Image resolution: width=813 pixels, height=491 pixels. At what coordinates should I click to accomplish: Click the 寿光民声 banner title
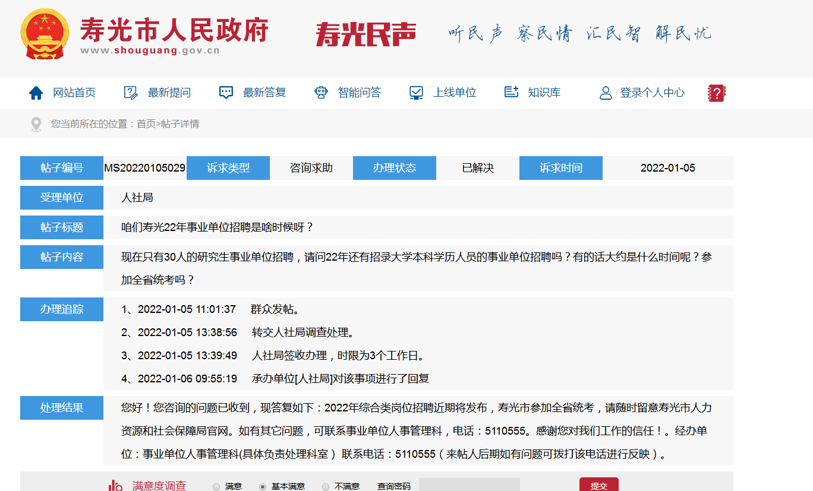tap(365, 34)
